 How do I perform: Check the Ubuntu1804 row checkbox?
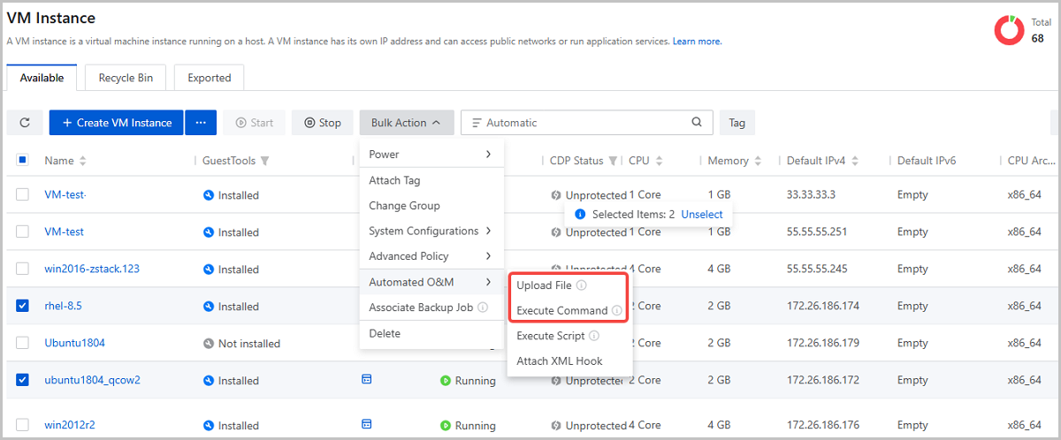point(23,343)
